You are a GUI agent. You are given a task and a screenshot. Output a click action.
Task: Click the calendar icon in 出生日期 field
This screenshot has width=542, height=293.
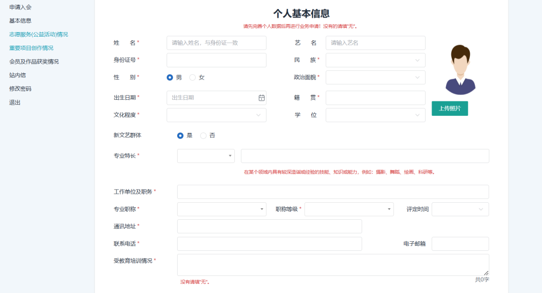pos(261,98)
